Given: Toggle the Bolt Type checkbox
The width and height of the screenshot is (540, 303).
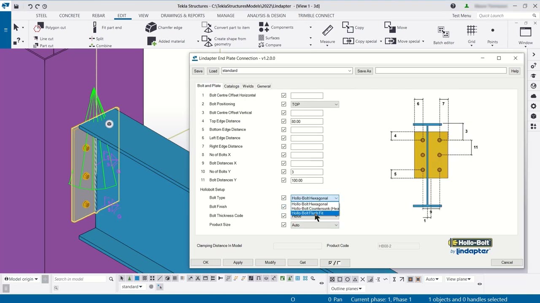Looking at the screenshot, I should point(283,198).
